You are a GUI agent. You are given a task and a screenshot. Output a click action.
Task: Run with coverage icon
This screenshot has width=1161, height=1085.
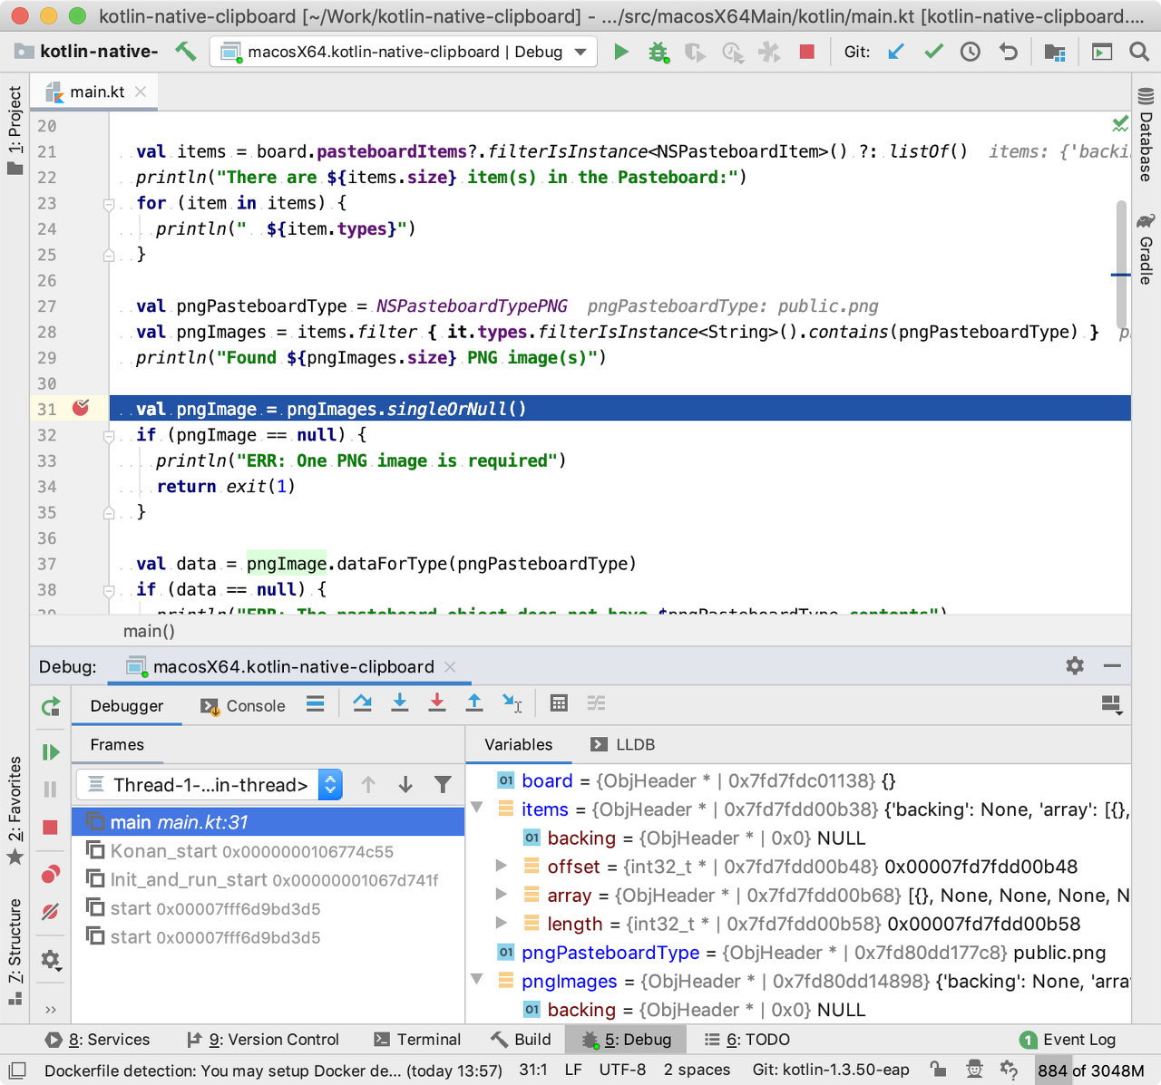point(695,52)
